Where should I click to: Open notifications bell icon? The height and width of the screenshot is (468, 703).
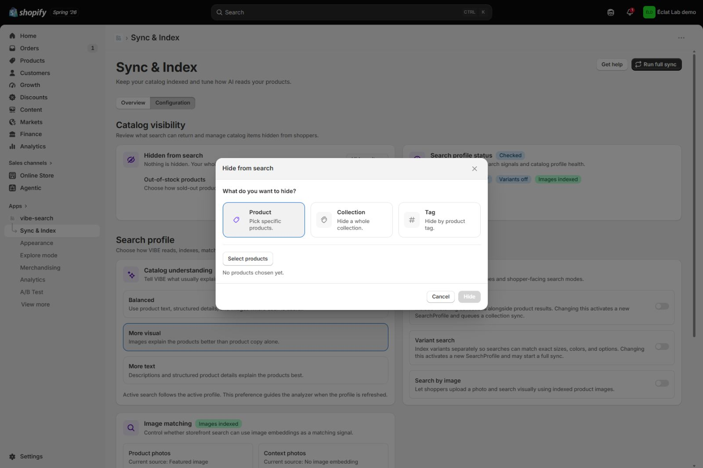click(630, 12)
